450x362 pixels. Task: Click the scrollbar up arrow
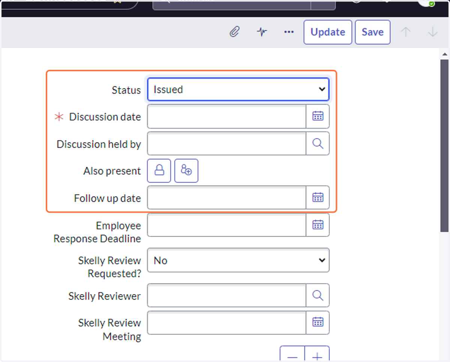[444, 54]
